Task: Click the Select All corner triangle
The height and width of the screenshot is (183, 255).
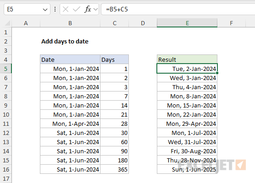Action: [7, 23]
